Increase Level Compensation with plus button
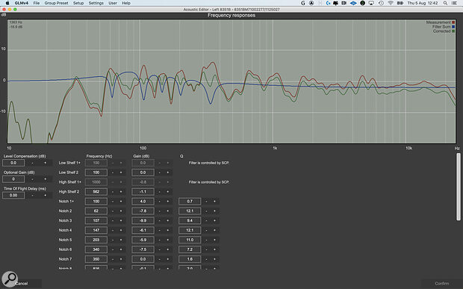Image resolution: width=463 pixels, height=289 pixels. pyautogui.click(x=45, y=163)
